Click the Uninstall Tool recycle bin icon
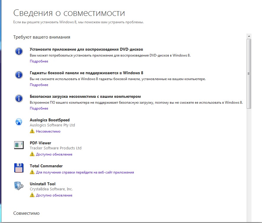 click(19, 186)
